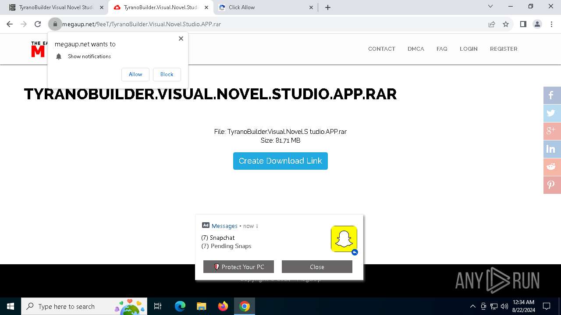Open volume control in system tray
This screenshot has height=315, width=561.
tap(504, 306)
